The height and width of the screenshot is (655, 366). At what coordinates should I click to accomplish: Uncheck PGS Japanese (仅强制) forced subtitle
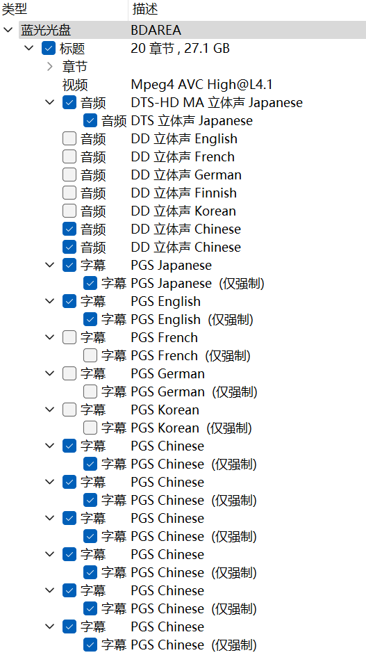click(90, 283)
